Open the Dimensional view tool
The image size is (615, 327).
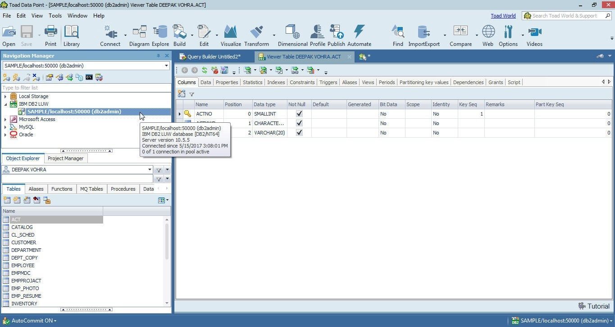[292, 36]
